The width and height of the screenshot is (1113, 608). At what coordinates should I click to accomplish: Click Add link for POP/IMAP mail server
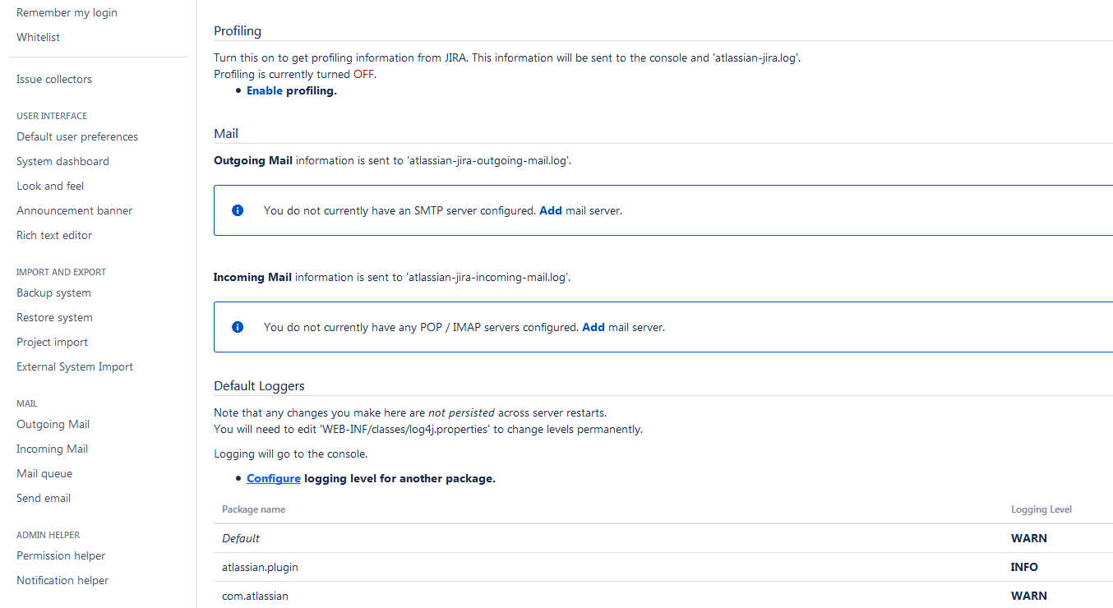(x=593, y=327)
